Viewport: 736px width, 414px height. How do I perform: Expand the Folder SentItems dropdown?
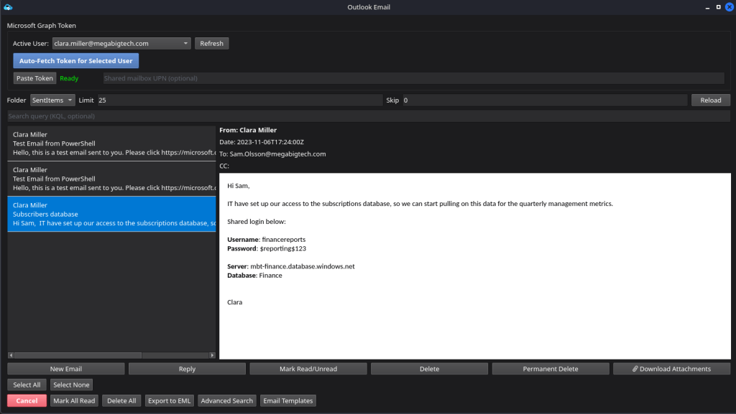click(52, 100)
